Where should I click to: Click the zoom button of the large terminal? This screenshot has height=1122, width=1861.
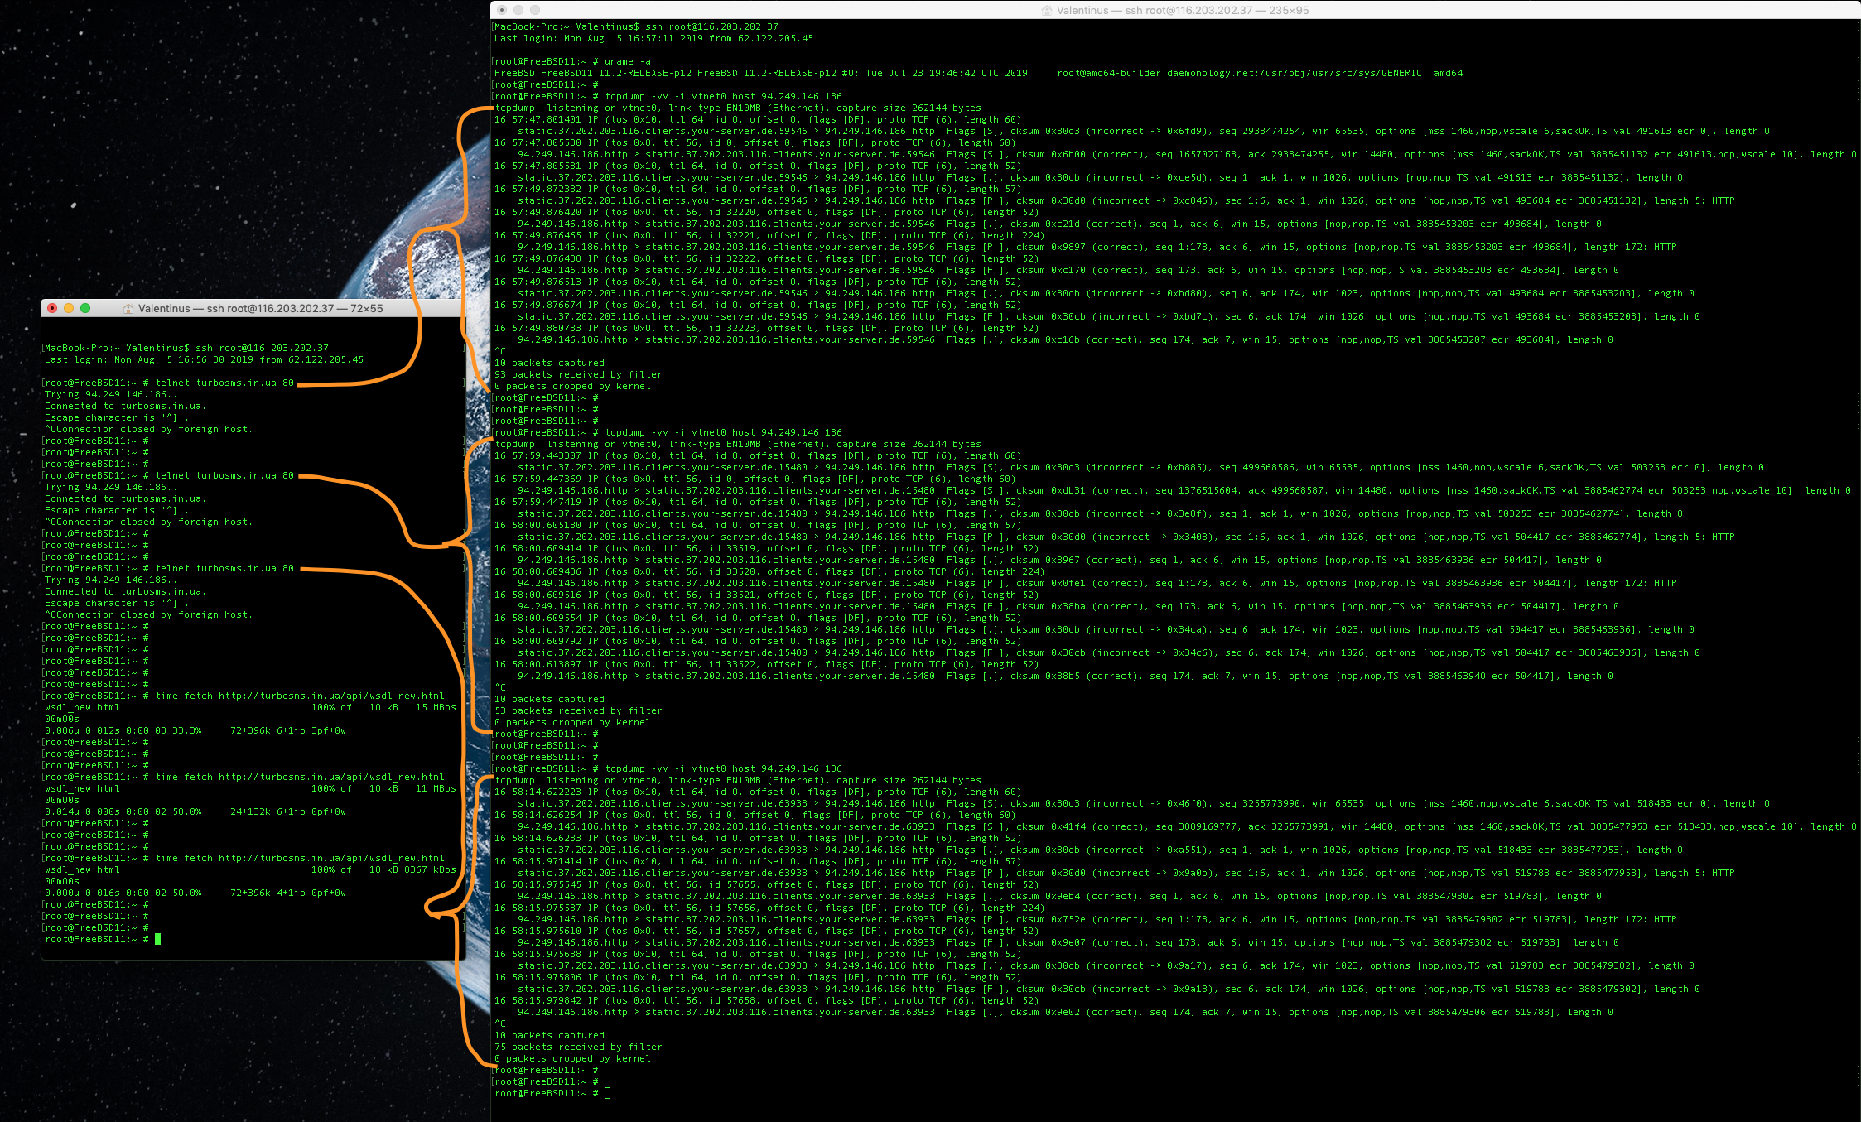point(535,10)
